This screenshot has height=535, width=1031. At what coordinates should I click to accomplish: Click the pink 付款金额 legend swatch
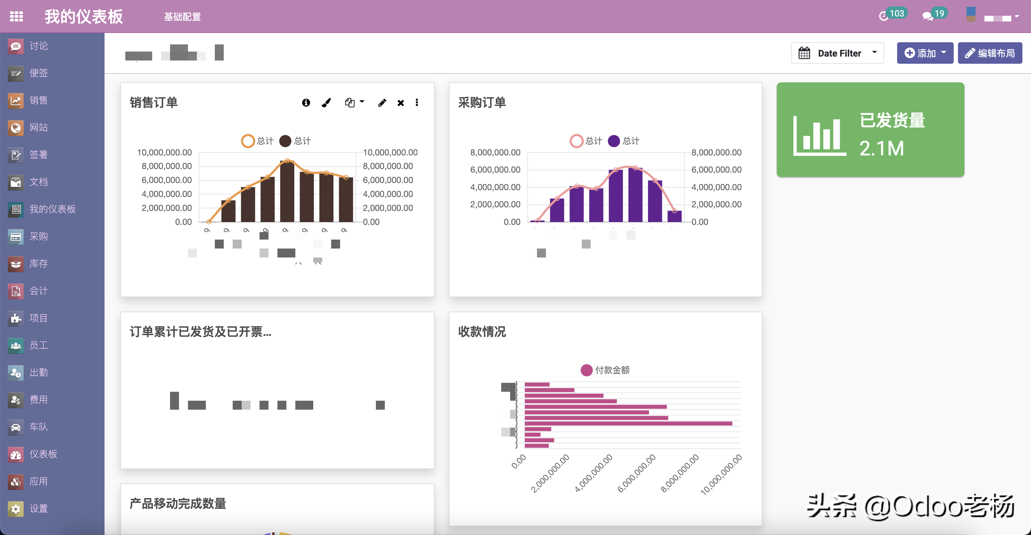(x=586, y=370)
